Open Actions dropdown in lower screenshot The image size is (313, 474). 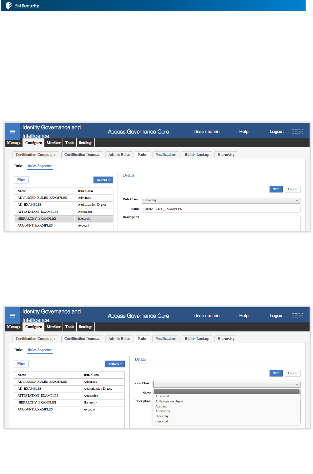coord(115,364)
